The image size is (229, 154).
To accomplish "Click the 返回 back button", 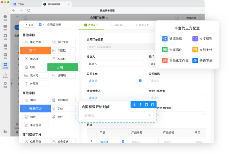I will tap(29, 25).
